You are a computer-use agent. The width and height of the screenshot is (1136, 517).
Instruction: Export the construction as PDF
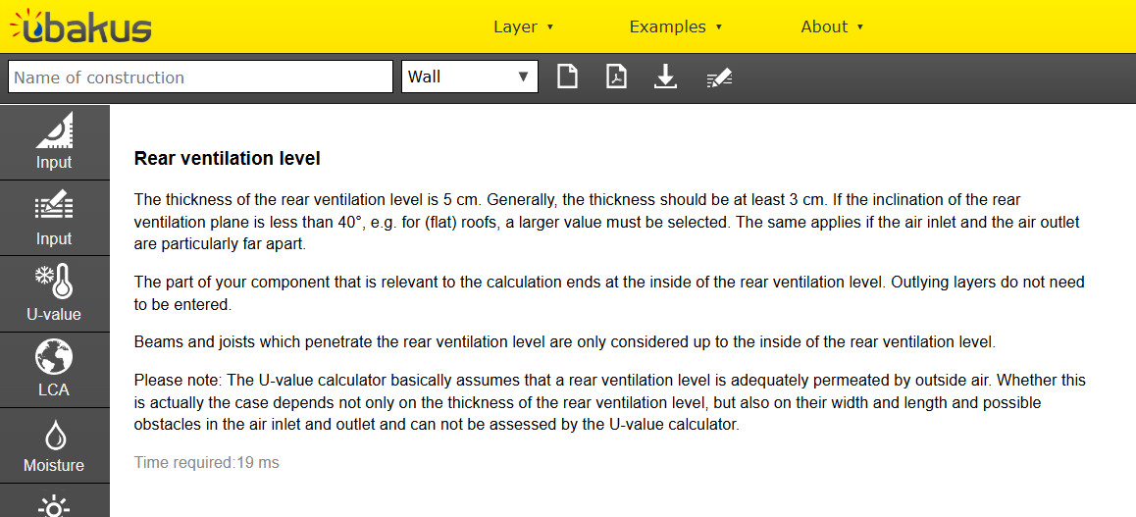click(616, 77)
